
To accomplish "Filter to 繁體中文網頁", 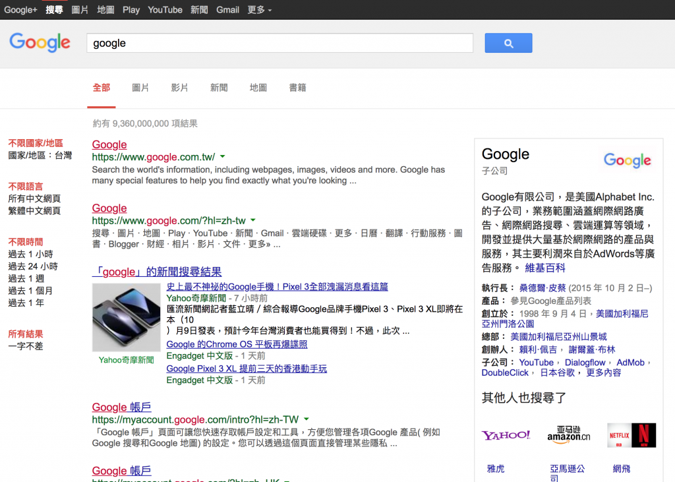I will 34,210.
